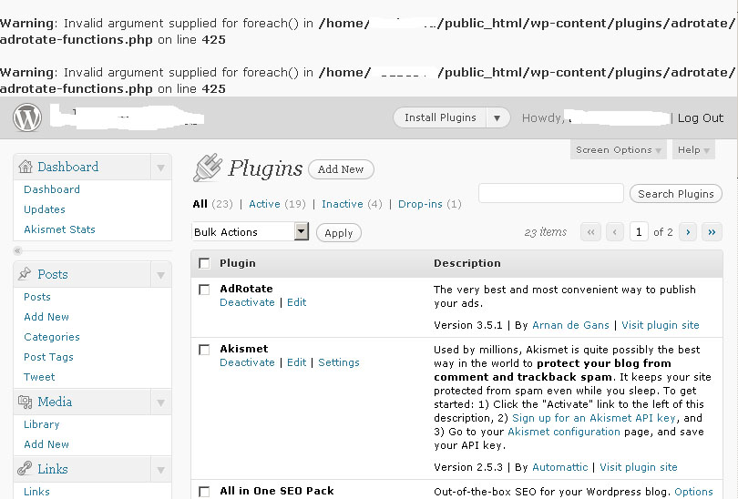
Task: Filter by Inactive plugins
Action: [x=343, y=204]
